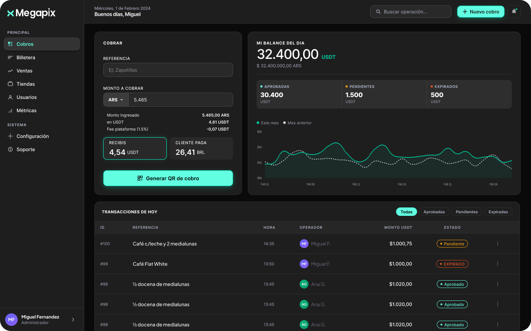
Task: Open options menu for Café Flat White
Action: click(497, 264)
